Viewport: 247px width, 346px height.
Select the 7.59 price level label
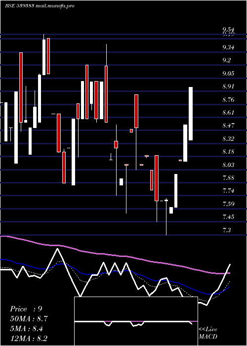pos(228,204)
